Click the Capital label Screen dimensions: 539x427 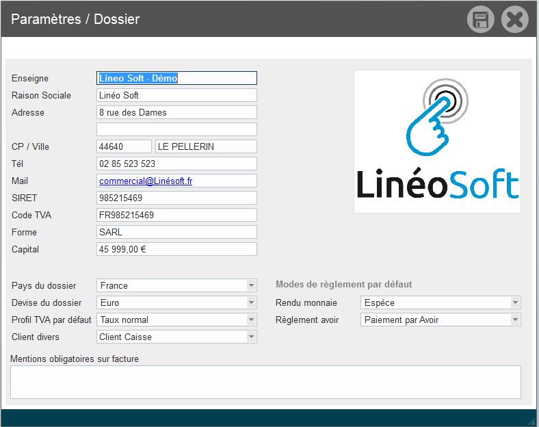click(25, 250)
